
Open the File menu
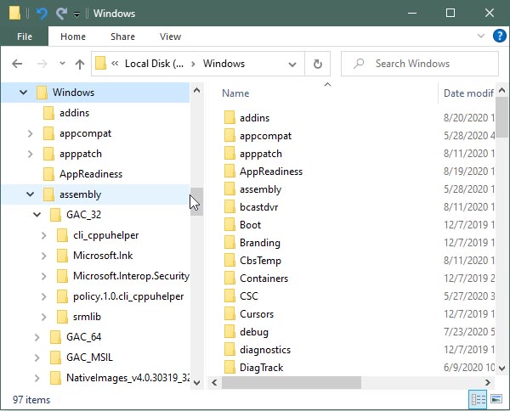tap(25, 37)
